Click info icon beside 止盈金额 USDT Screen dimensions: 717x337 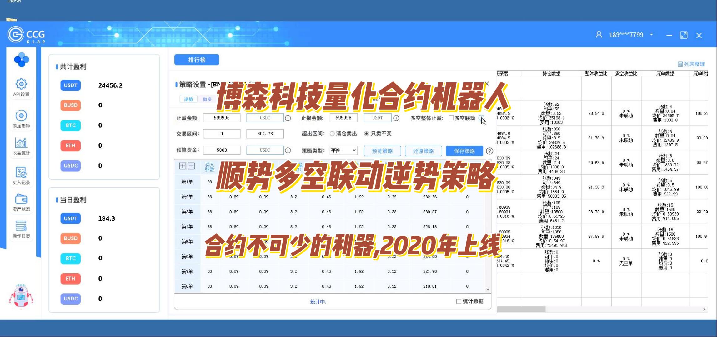tap(288, 118)
